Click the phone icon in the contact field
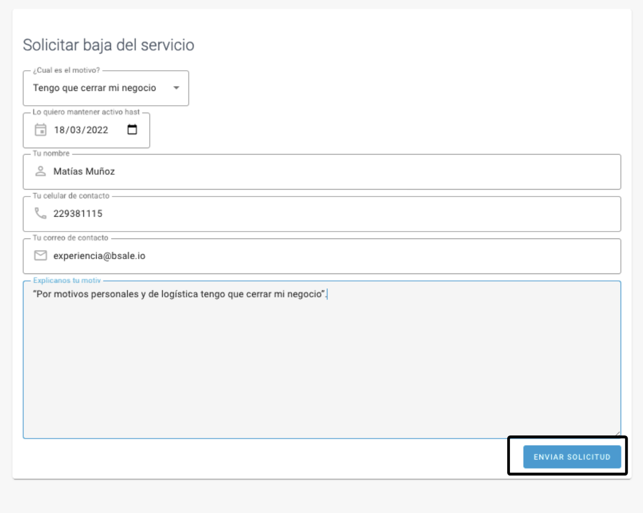The image size is (643, 513). (x=40, y=213)
